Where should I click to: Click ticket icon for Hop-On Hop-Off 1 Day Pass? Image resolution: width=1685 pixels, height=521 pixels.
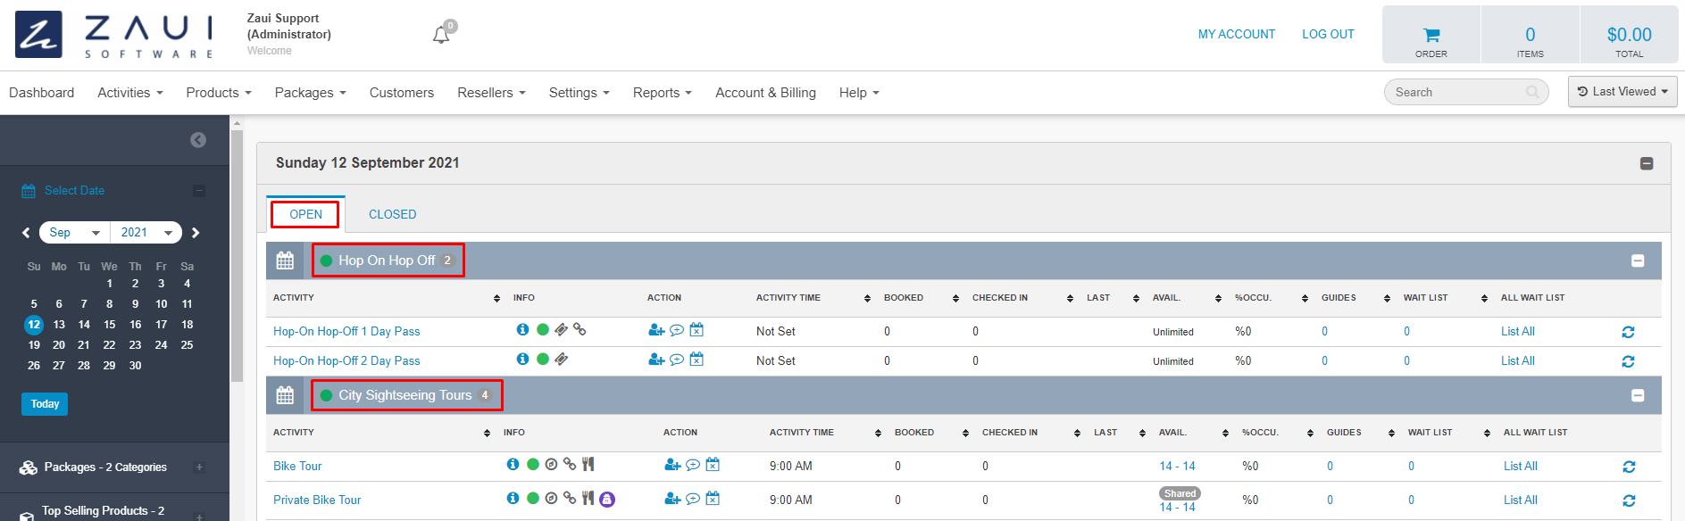pos(561,330)
